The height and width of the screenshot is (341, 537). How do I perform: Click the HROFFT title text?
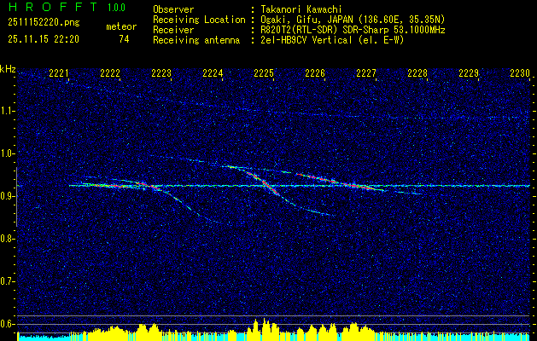pyautogui.click(x=53, y=7)
